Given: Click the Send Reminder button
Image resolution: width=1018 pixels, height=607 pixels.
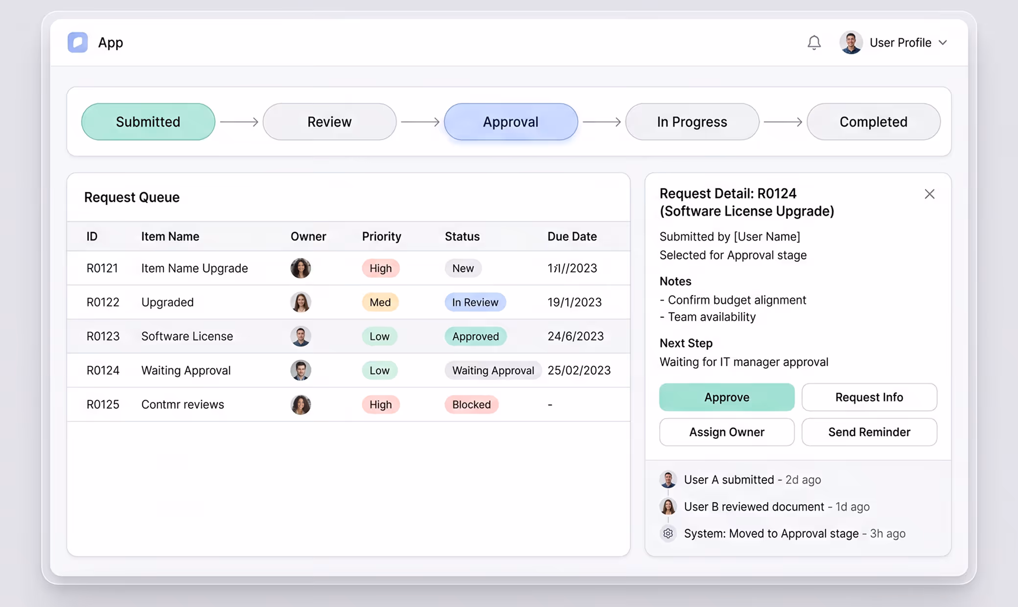Looking at the screenshot, I should click(x=869, y=432).
